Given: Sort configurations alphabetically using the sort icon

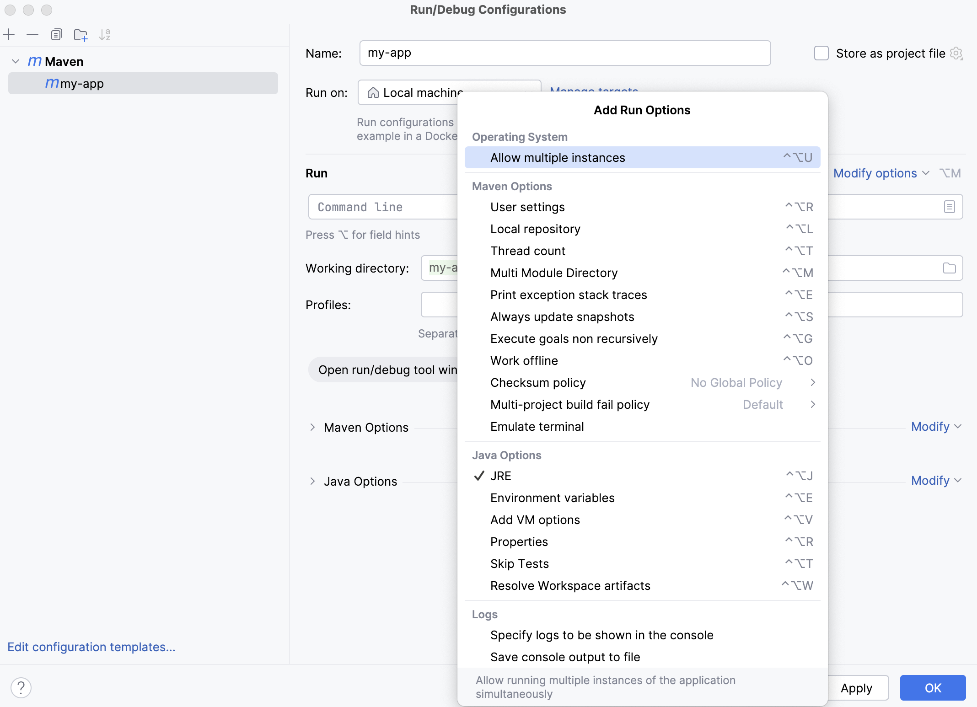Looking at the screenshot, I should pyautogui.click(x=105, y=34).
